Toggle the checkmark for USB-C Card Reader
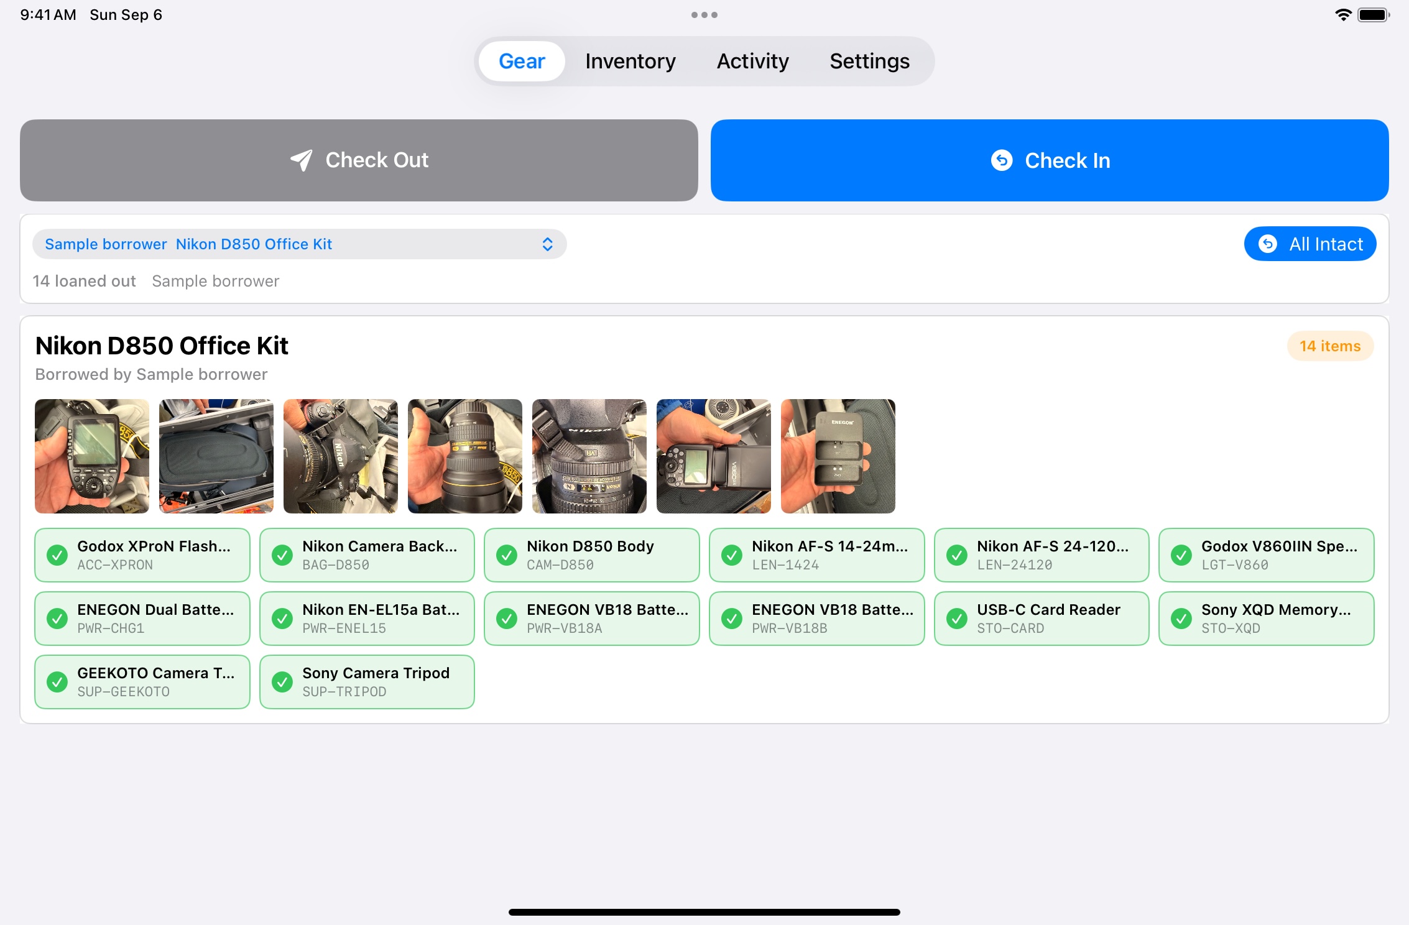Screen dimensions: 1409x925 (x=957, y=619)
